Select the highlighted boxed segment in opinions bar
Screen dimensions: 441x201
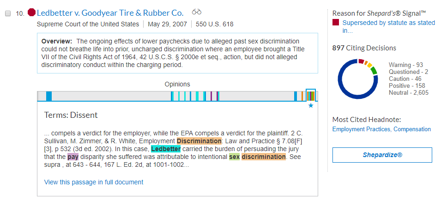click(311, 95)
